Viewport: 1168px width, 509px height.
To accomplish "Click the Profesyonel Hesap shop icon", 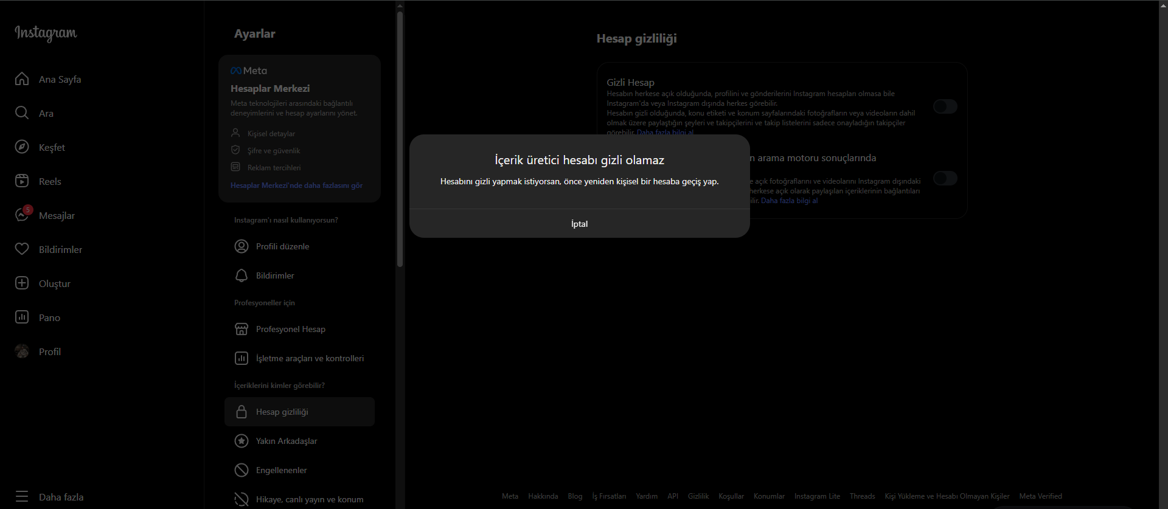I will point(242,329).
